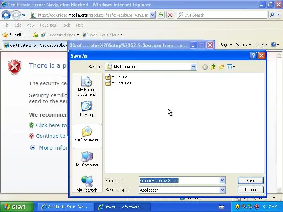Open the Page command bar menu
Screen dimensions: 283x212
click(225, 45)
